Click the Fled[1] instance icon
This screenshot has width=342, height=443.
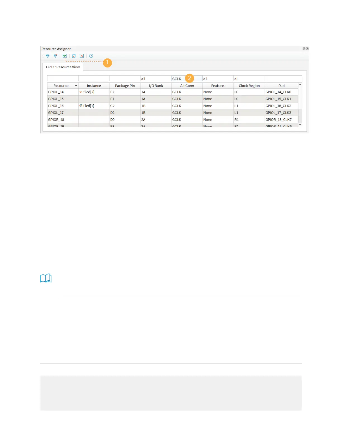81,106
